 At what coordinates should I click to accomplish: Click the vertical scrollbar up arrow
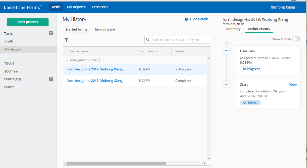(209, 59)
